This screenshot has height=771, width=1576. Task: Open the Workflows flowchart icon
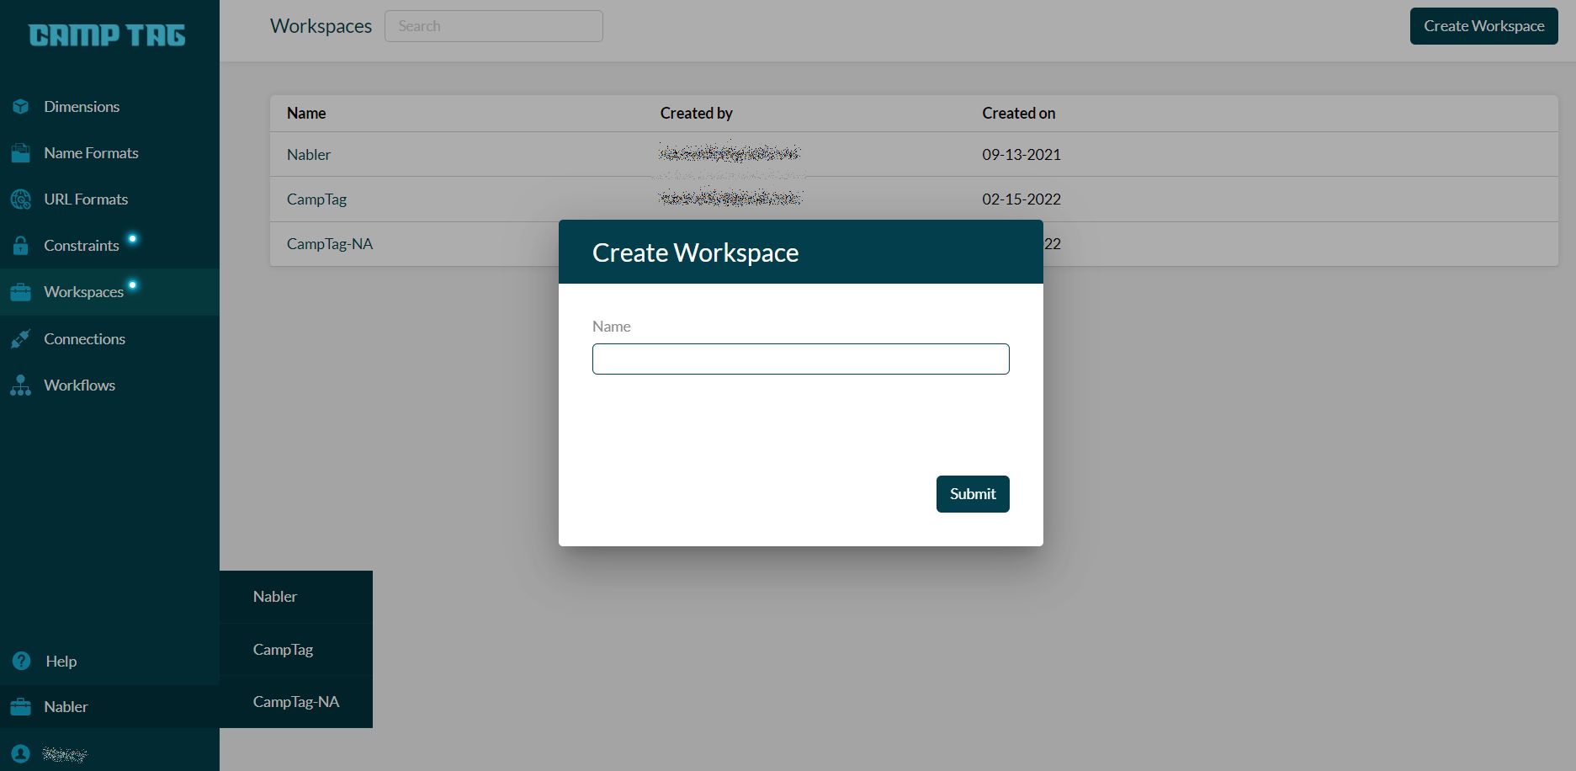coord(20,385)
